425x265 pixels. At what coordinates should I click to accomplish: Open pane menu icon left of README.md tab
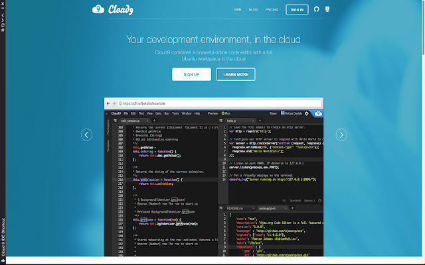tap(221, 208)
